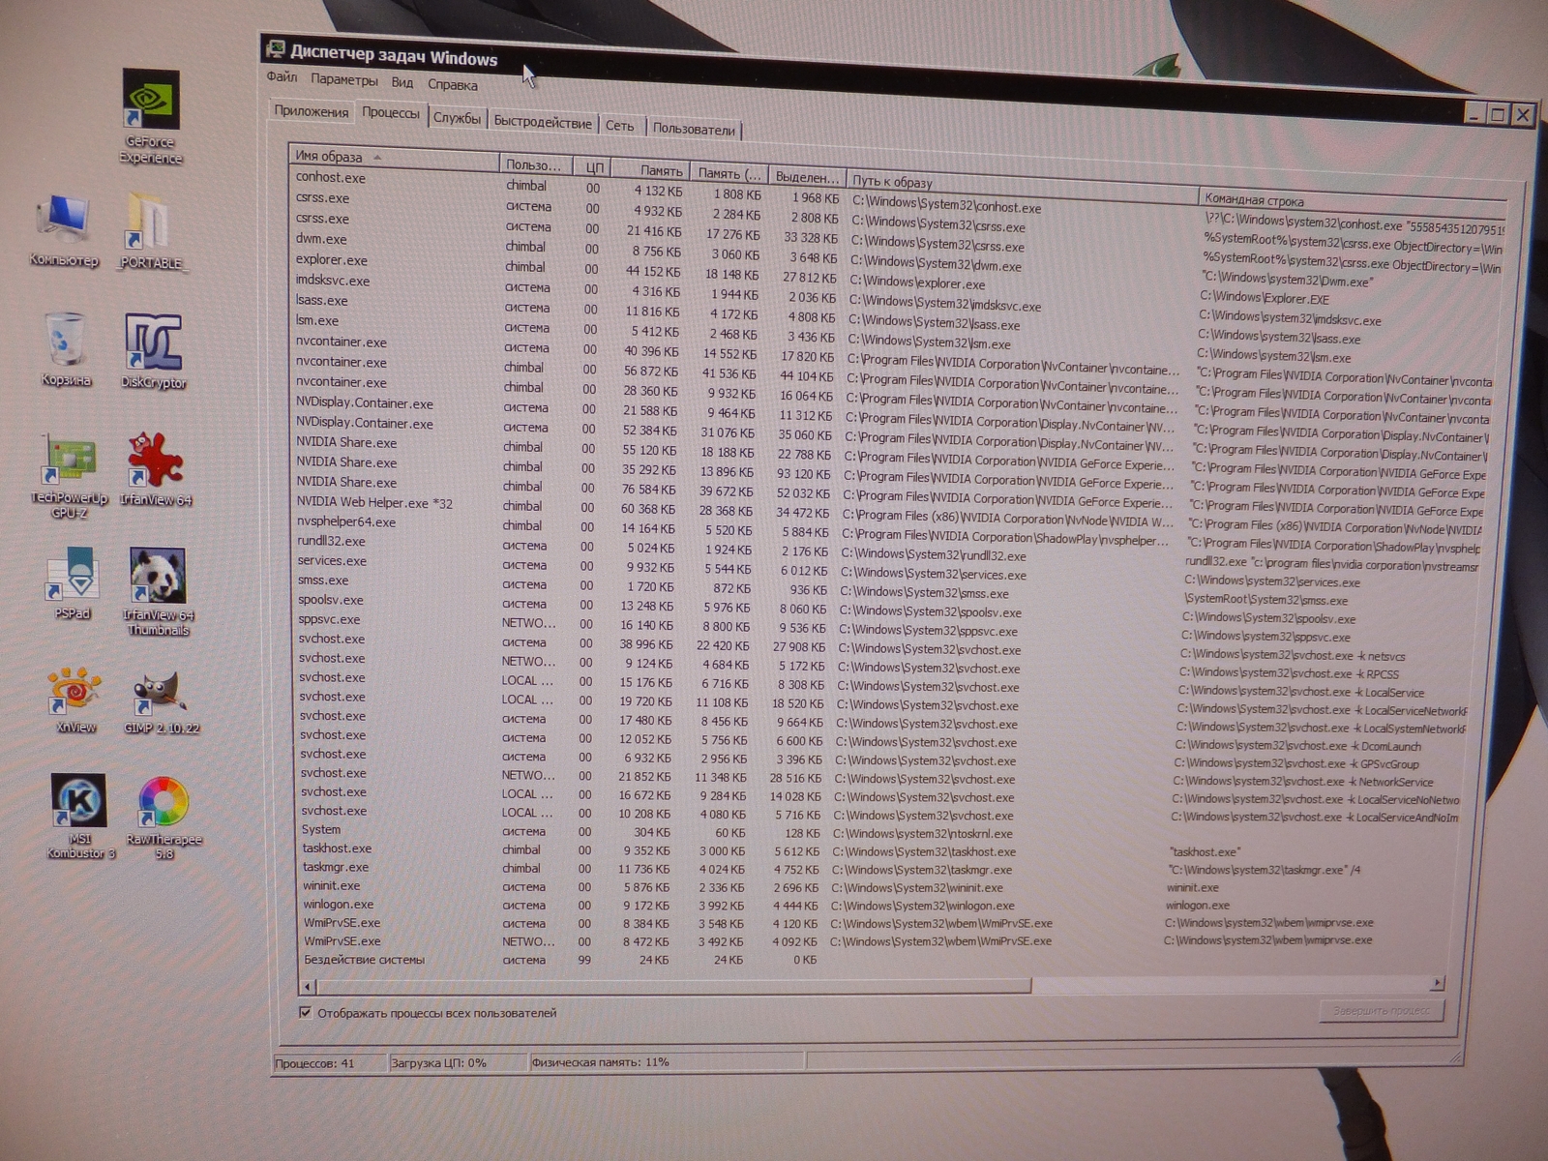This screenshot has width=1548, height=1161.
Task: Click the IrfanView 64 red cat icon
Action: tap(156, 469)
